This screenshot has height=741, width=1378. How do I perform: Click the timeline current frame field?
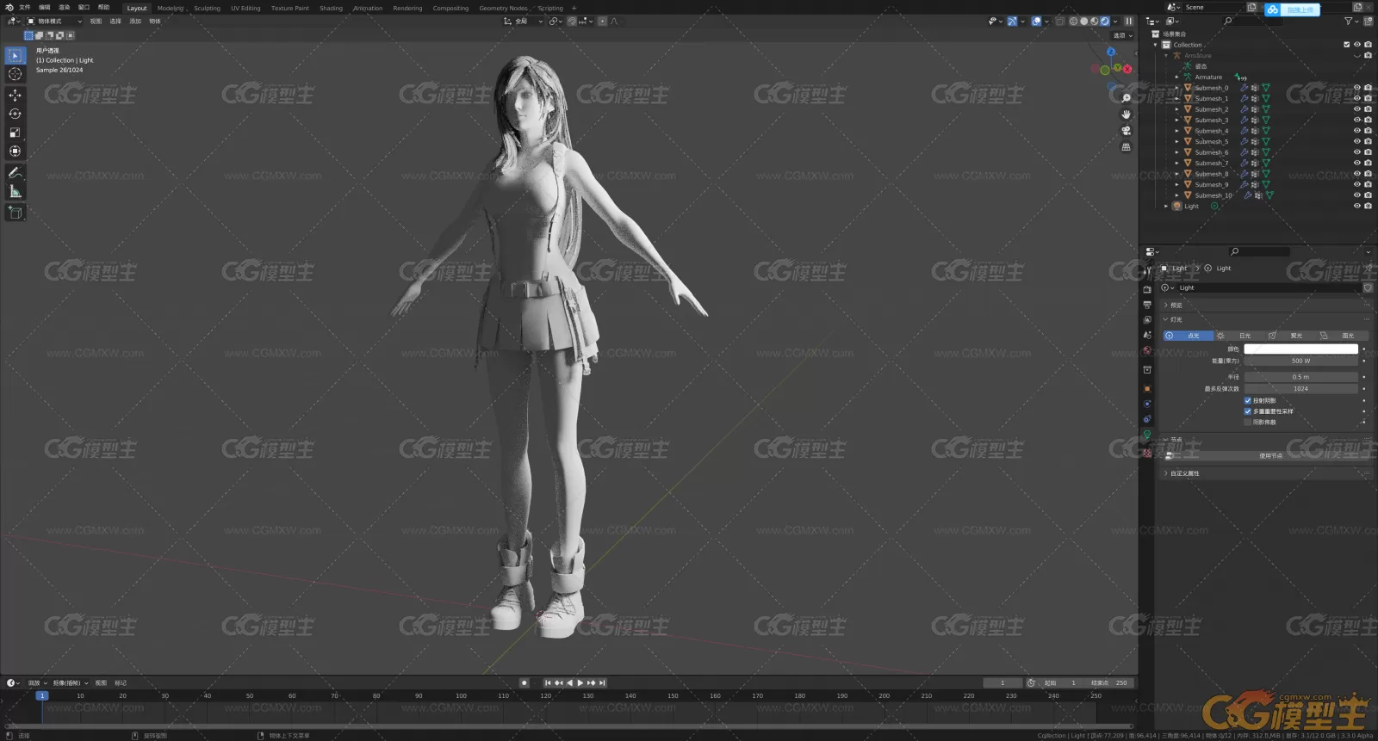click(x=1002, y=682)
